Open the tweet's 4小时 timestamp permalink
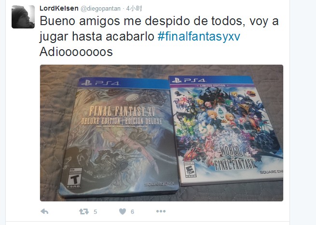The image size is (316, 225). pos(134,9)
